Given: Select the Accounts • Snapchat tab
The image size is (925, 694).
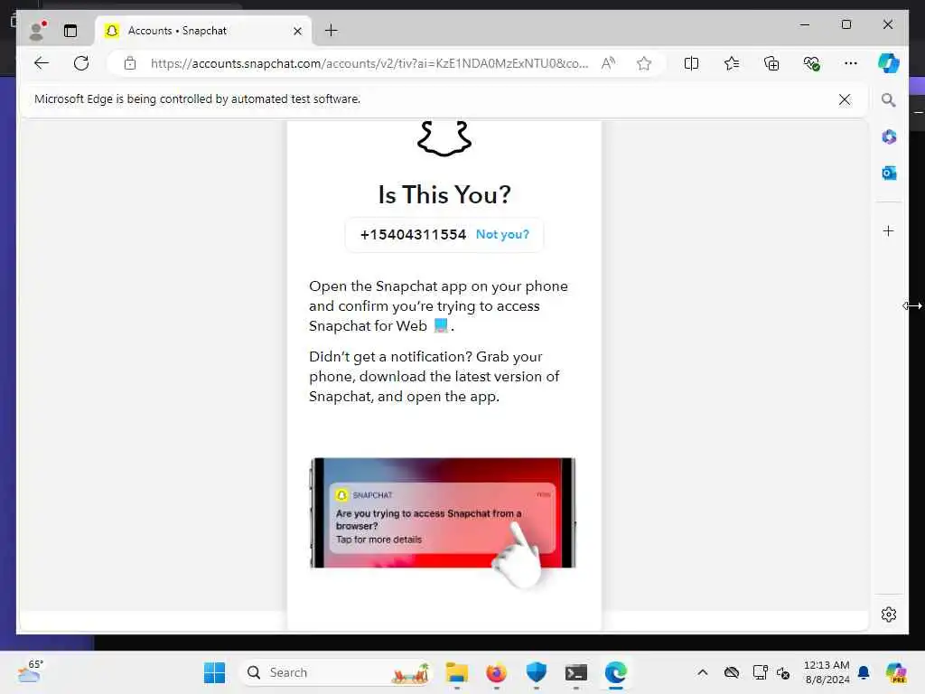Looking at the screenshot, I should click(x=204, y=31).
